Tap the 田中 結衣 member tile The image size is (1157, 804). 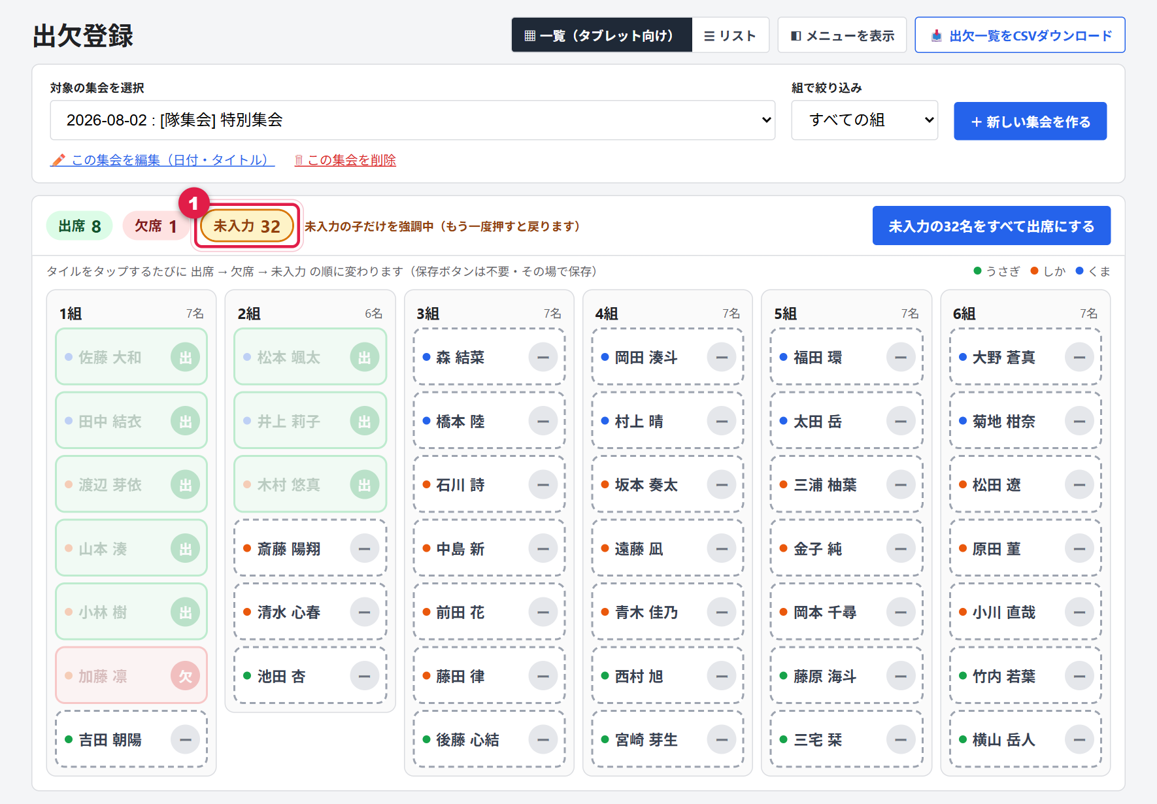[131, 422]
